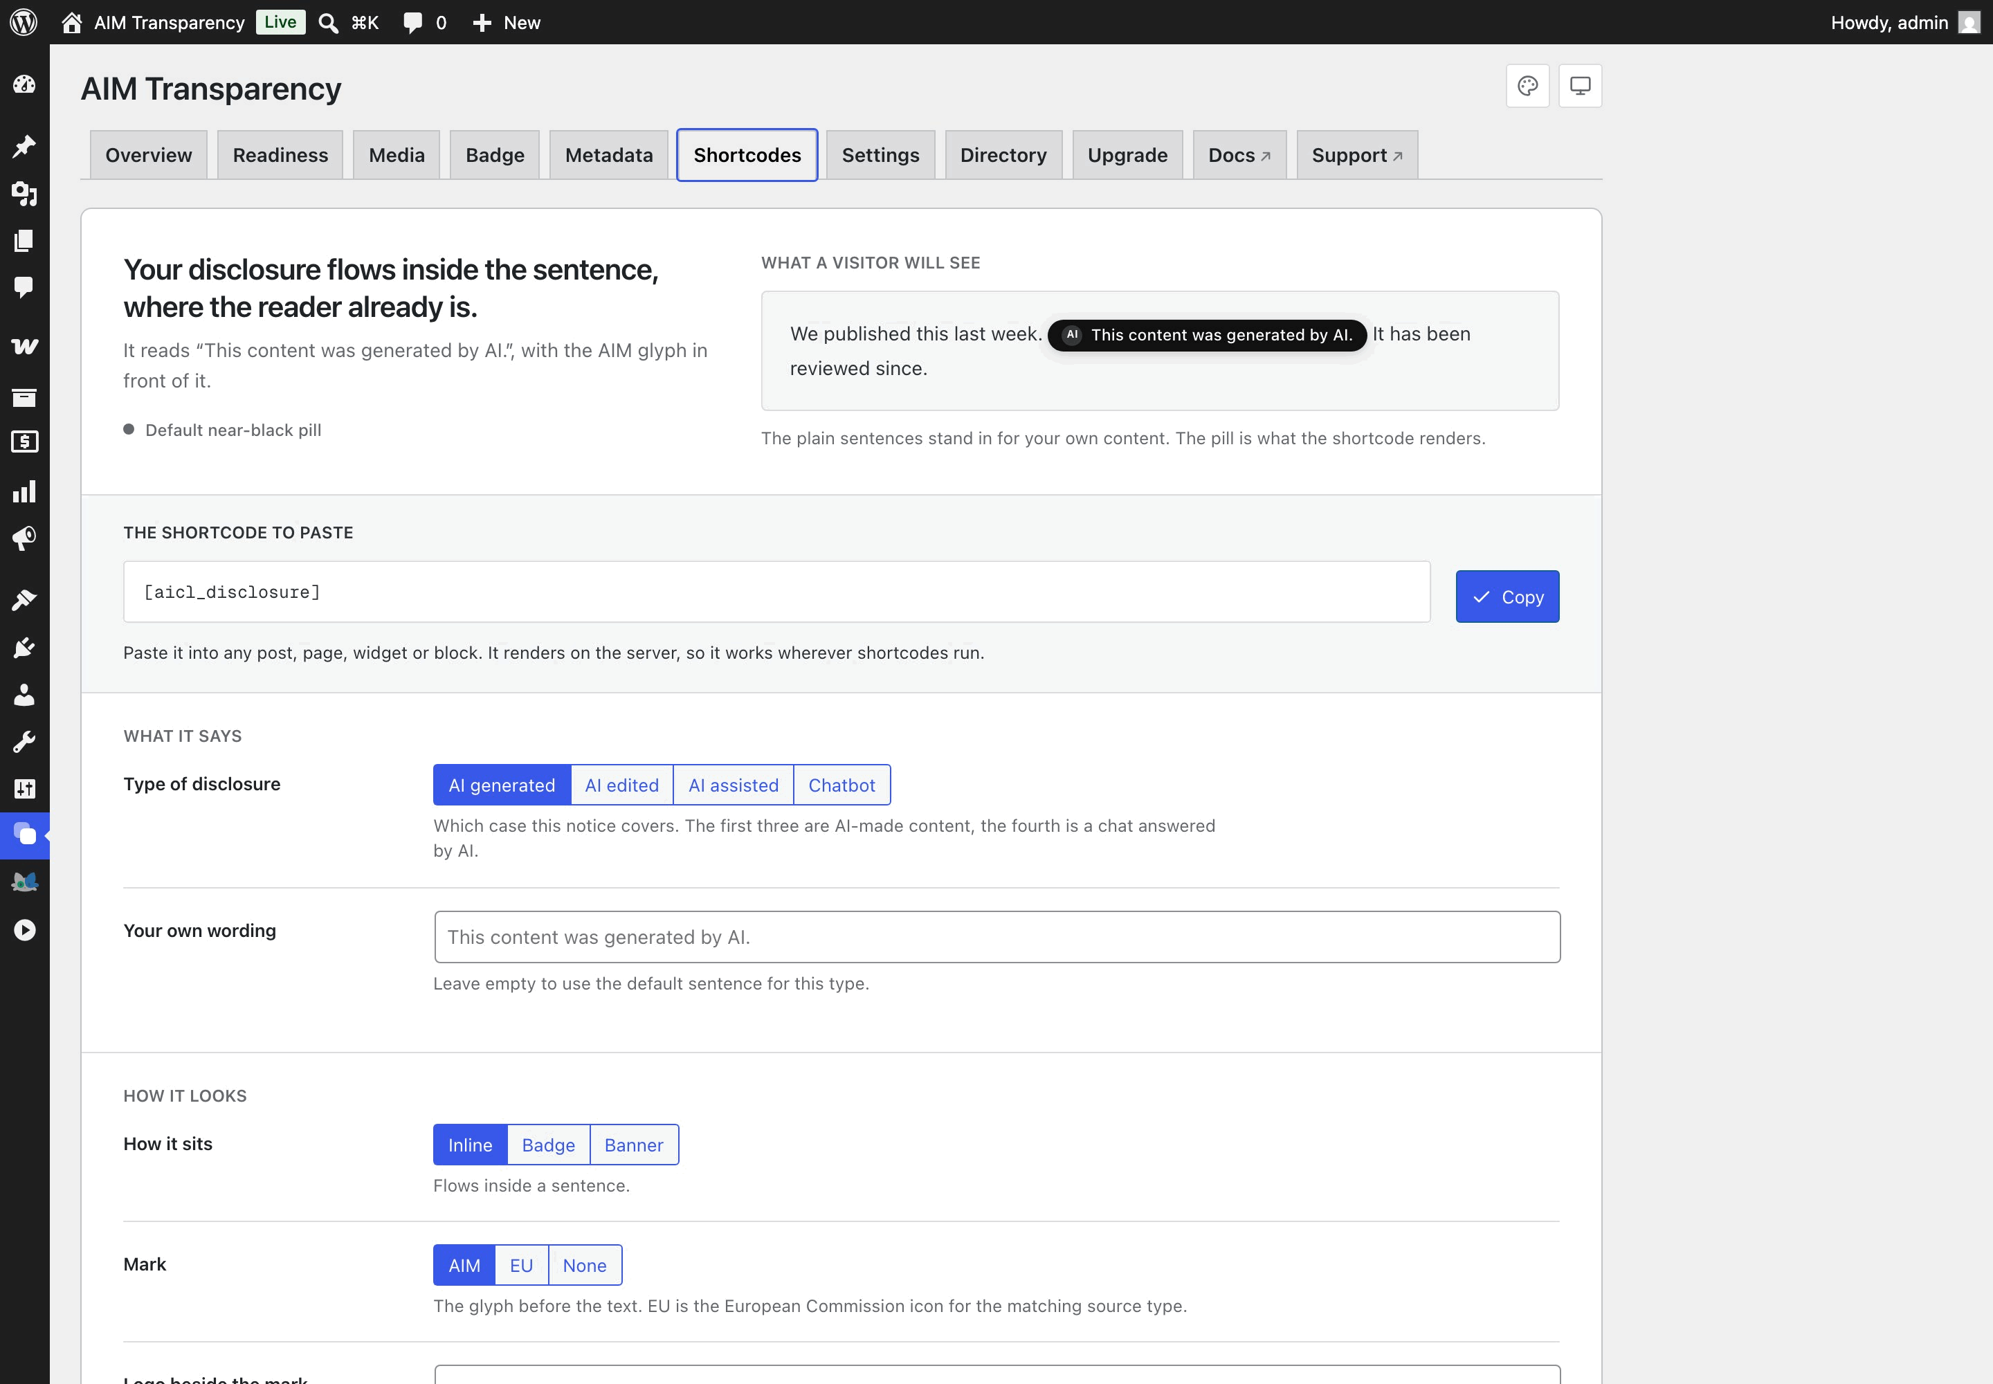
Task: Click the 'WHAT A VISITOR WILL SEE' heading
Action: (871, 263)
